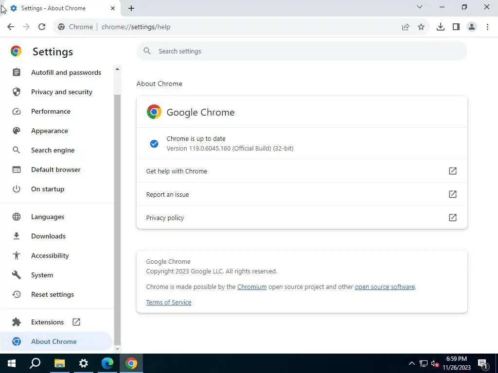Screen dimensions: 498x373
Task: Click the forward navigation arrow
Action: (26, 27)
